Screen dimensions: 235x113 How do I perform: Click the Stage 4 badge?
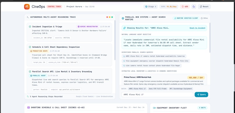(151, 7)
